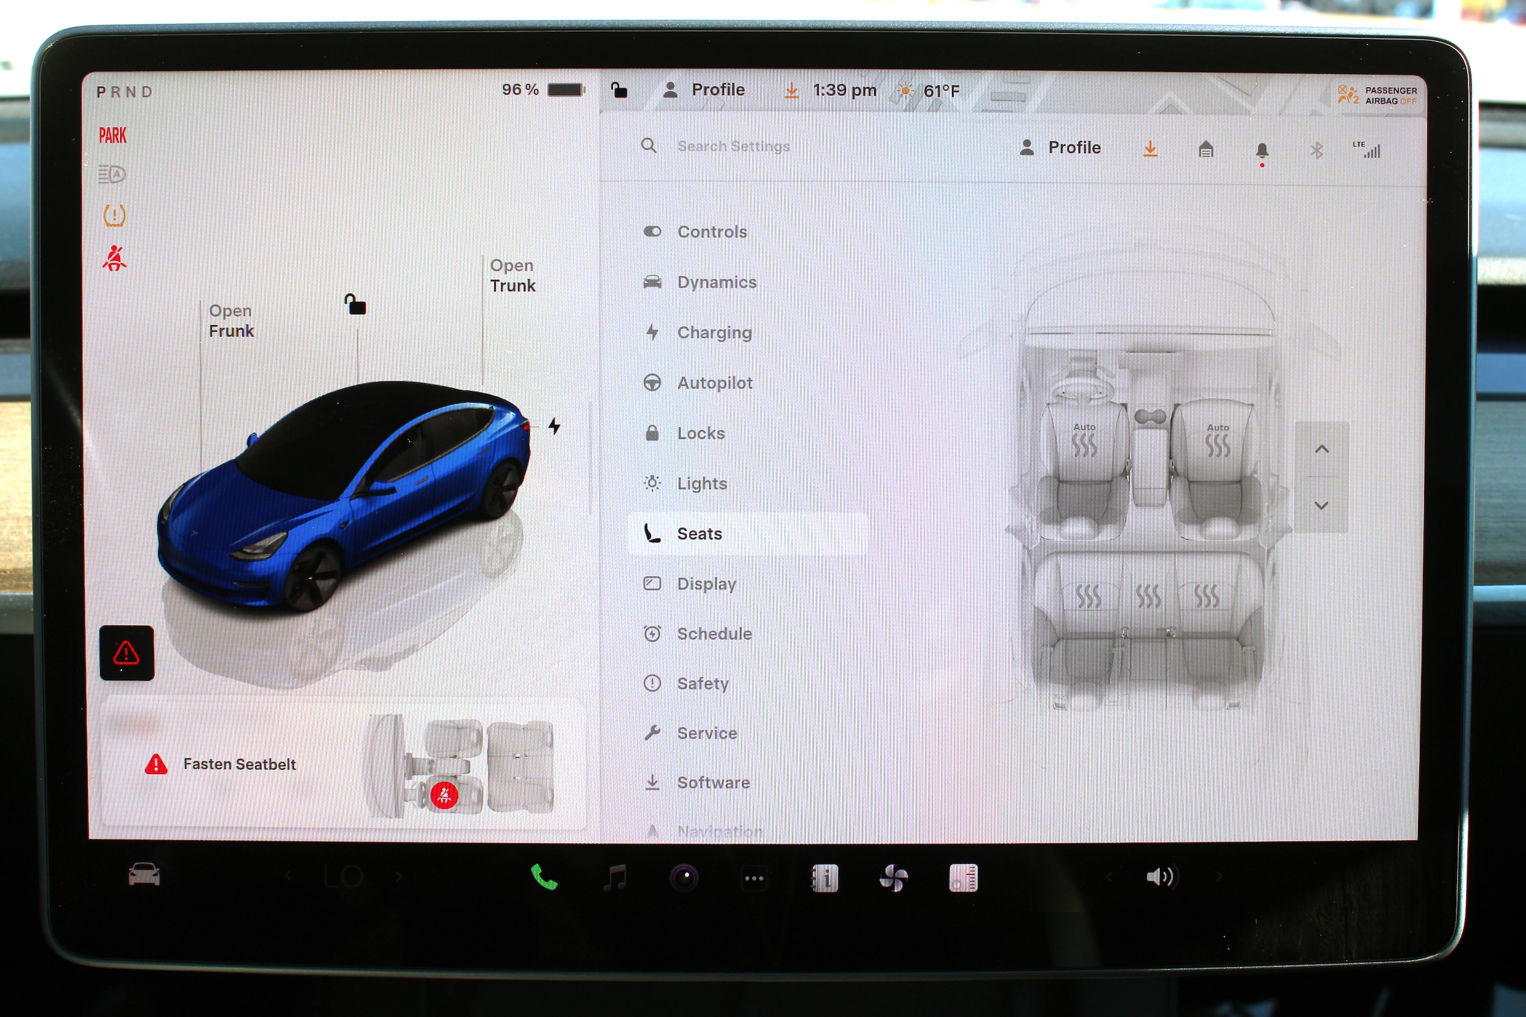This screenshot has width=1526, height=1017.
Task: Open all apps via three-dots icon
Action: point(754,878)
